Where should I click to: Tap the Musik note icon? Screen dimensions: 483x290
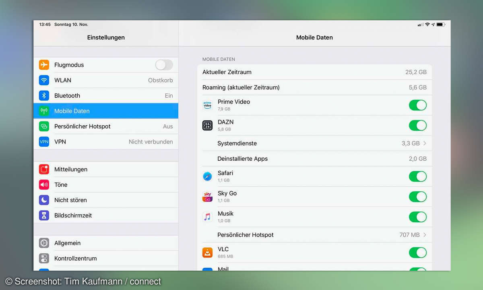coord(207,217)
